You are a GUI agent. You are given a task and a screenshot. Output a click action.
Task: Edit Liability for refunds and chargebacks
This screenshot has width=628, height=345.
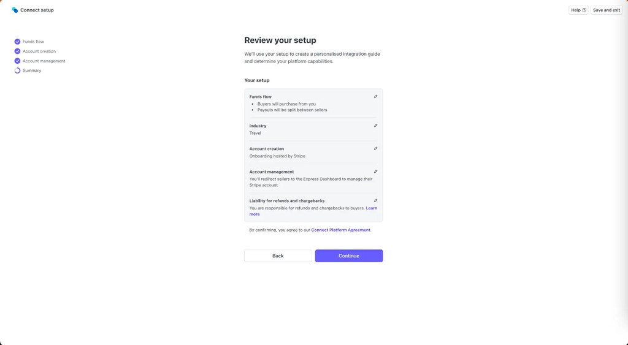[375, 201]
